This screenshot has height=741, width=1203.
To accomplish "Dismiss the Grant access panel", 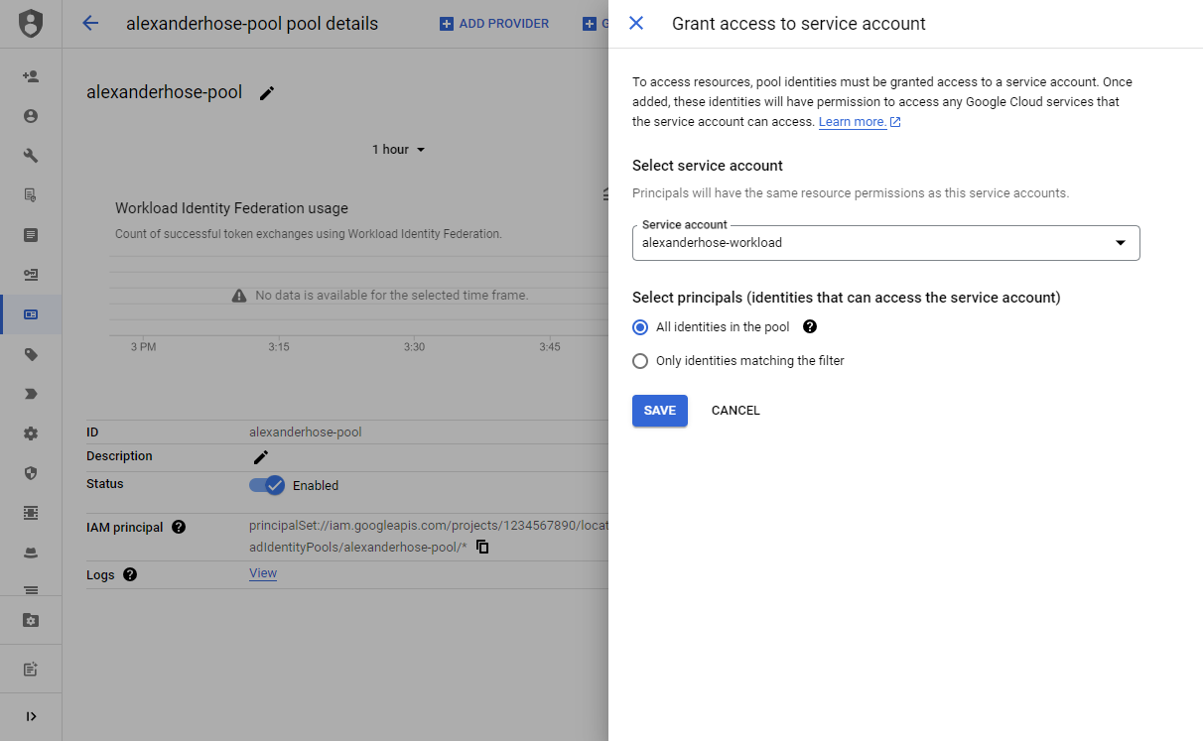I will pos(636,24).
